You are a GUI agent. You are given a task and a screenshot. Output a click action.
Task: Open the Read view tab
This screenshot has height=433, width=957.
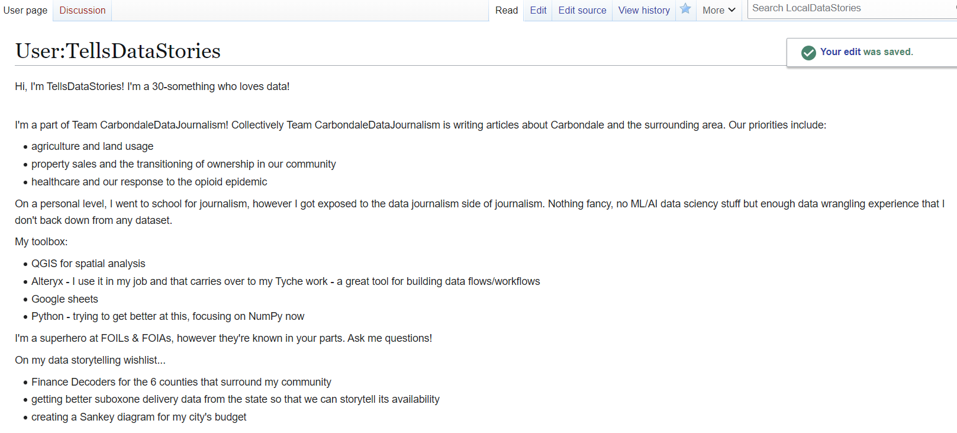[506, 10]
